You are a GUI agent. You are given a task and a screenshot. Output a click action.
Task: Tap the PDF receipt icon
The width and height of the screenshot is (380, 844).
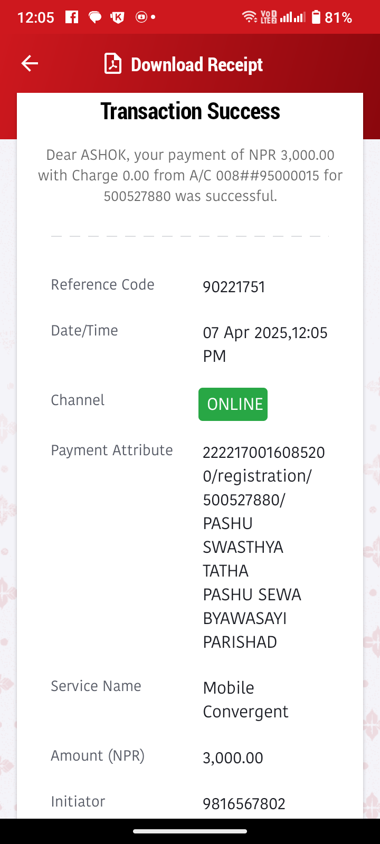click(113, 64)
